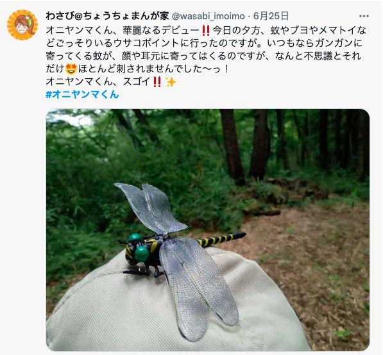Click the star-struck emoji in tweet text
The width and height of the screenshot is (383, 355).
pyautogui.click(x=71, y=69)
